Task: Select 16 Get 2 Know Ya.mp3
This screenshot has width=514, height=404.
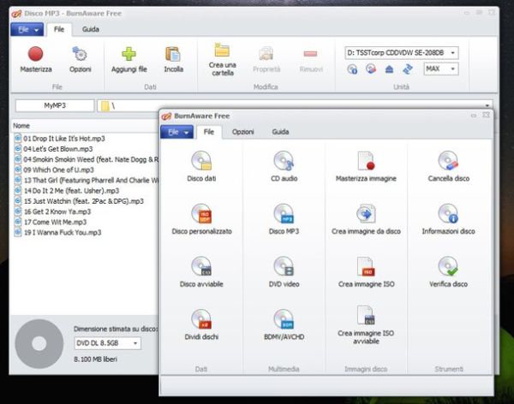Action: 52,211
